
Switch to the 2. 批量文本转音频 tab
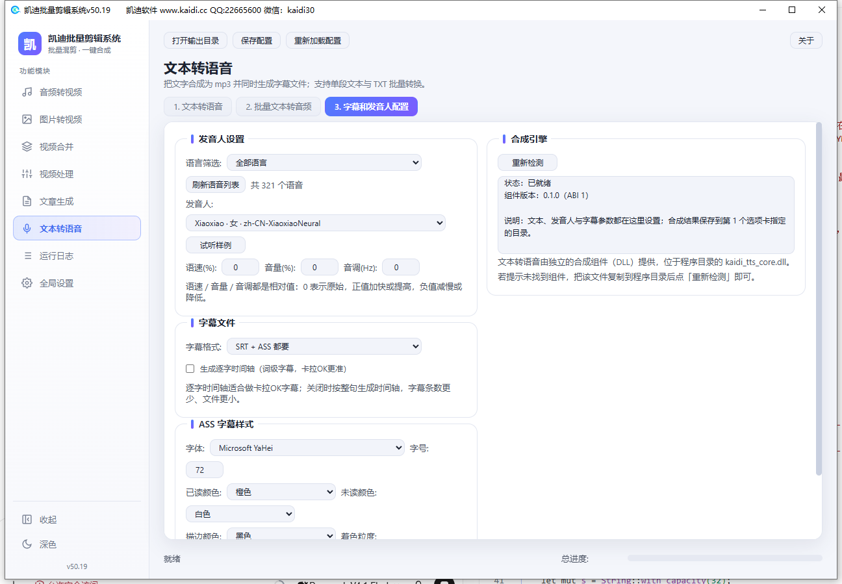pos(278,107)
